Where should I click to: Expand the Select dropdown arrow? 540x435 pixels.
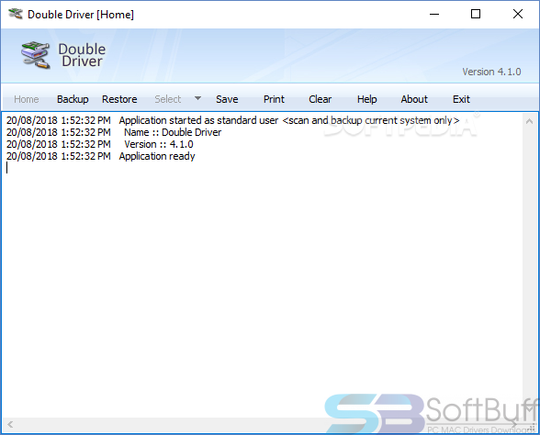(197, 98)
